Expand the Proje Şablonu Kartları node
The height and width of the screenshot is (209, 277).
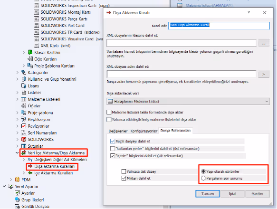click(x=24, y=66)
